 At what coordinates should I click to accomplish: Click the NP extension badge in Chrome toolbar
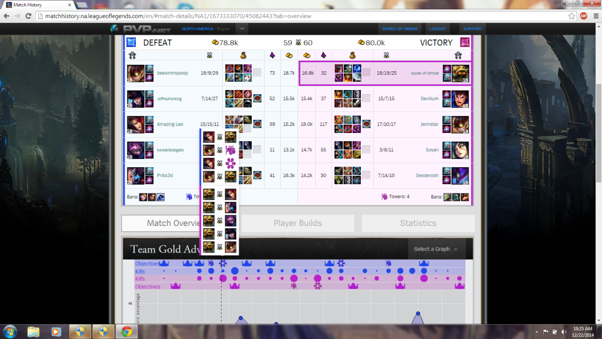click(583, 16)
